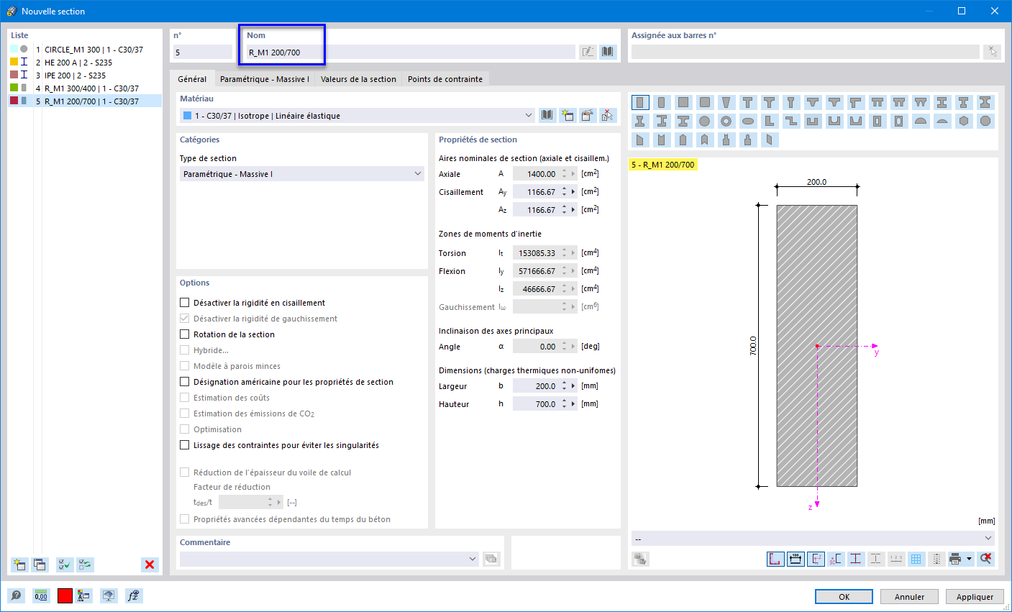Click the Nom field with R_M1 200/700
1012x612 pixels.
tap(410, 52)
